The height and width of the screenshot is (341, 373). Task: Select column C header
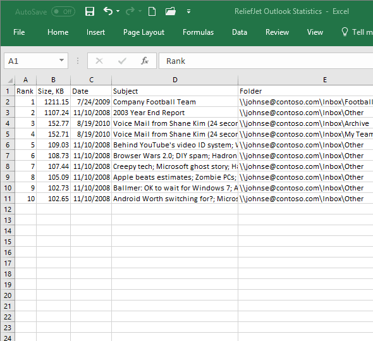[x=91, y=80]
